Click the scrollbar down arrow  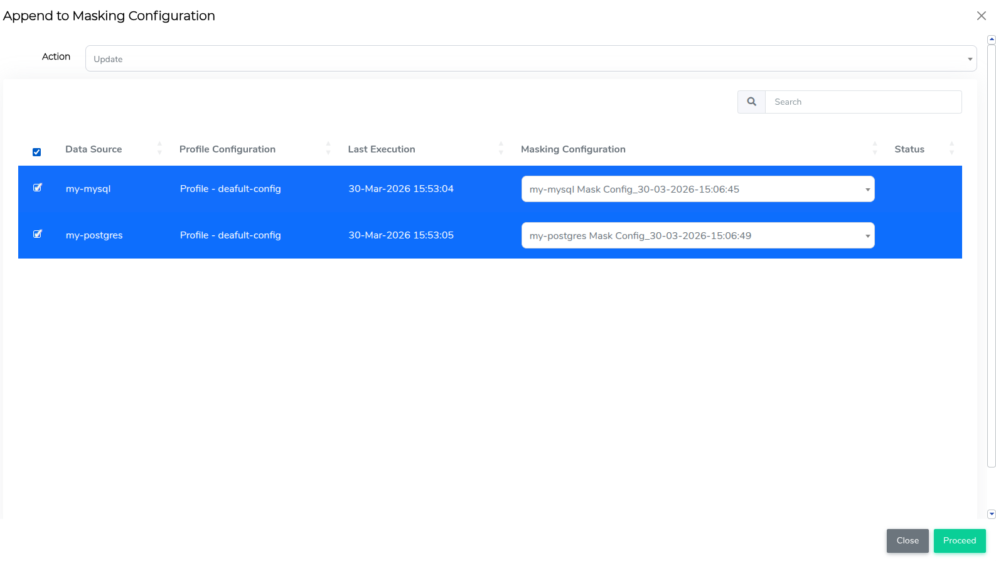click(992, 514)
